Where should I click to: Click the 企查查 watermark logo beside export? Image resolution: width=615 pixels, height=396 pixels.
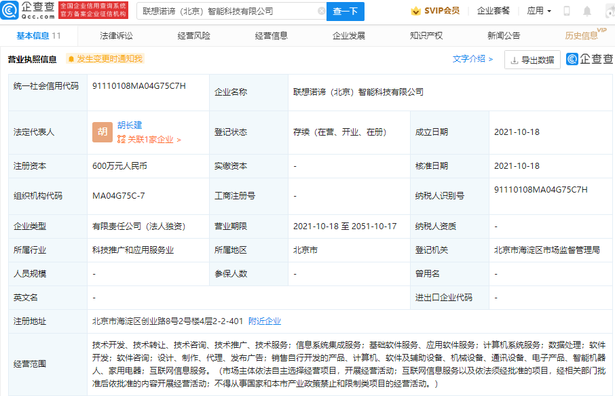(590, 60)
